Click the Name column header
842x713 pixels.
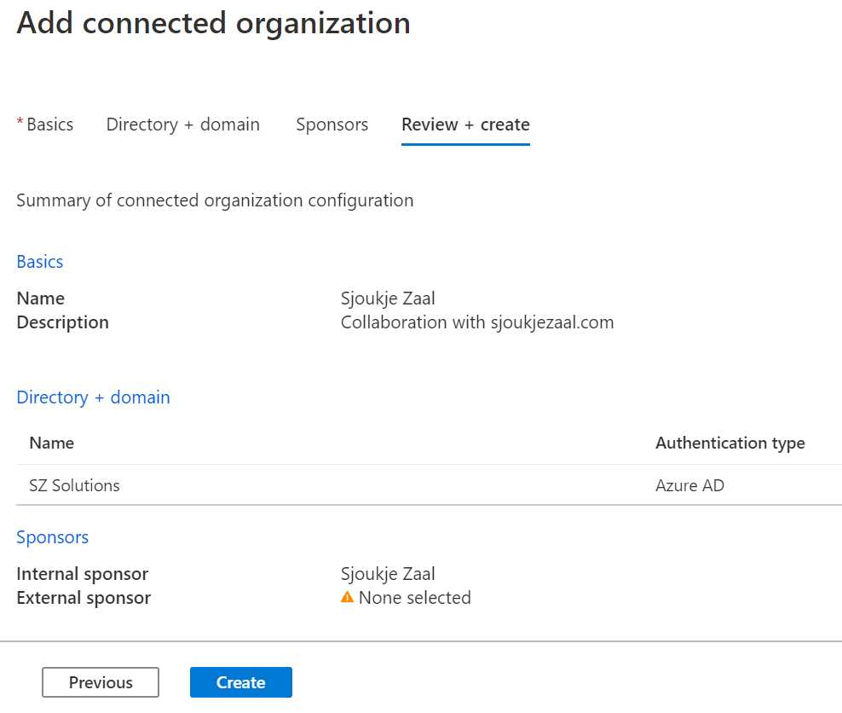(51, 443)
